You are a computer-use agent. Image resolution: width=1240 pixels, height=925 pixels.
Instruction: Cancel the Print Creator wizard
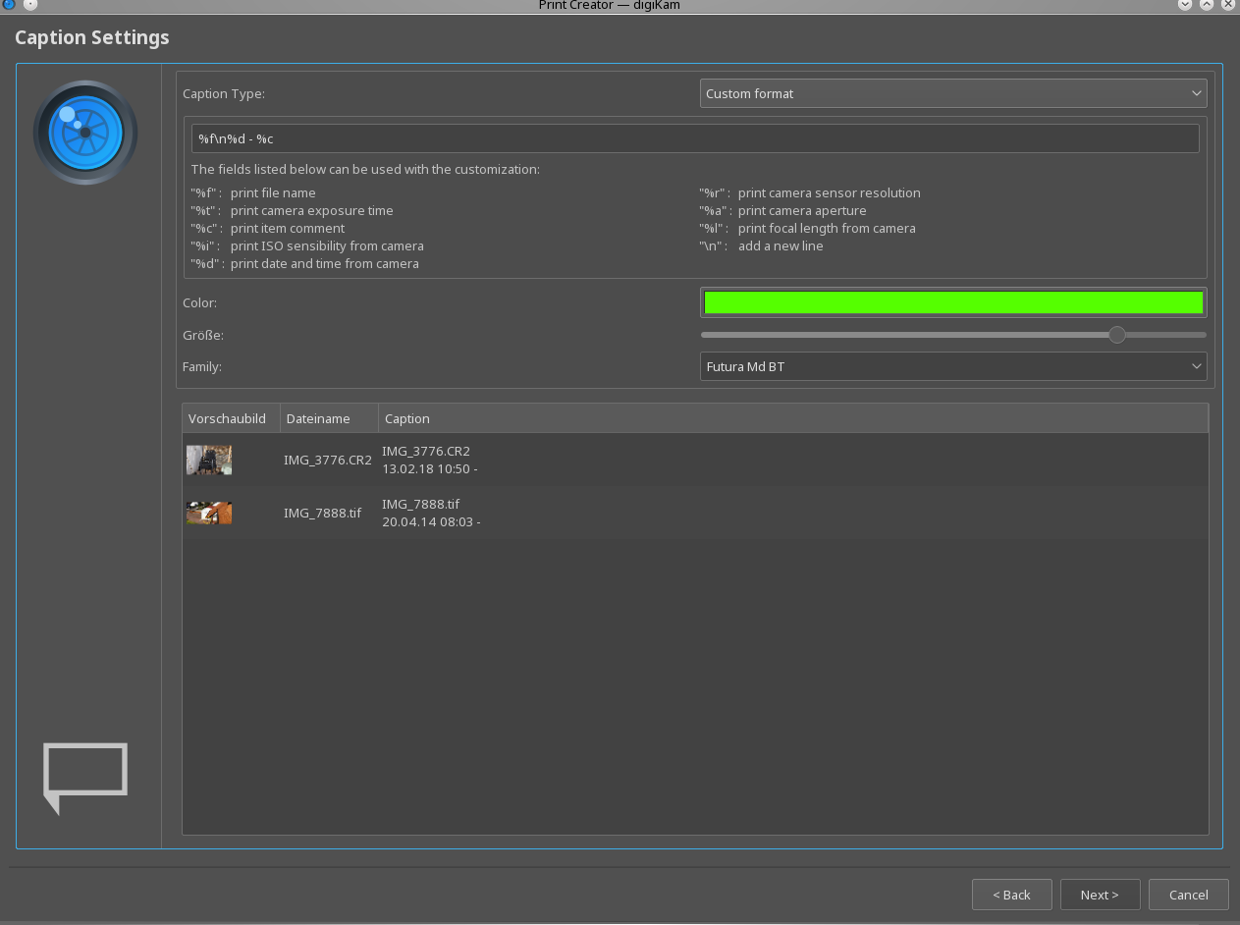pyautogui.click(x=1188, y=895)
